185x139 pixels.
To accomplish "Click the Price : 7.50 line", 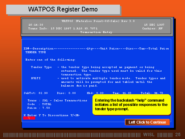I will pyautogui.click(x=39, y=108).
